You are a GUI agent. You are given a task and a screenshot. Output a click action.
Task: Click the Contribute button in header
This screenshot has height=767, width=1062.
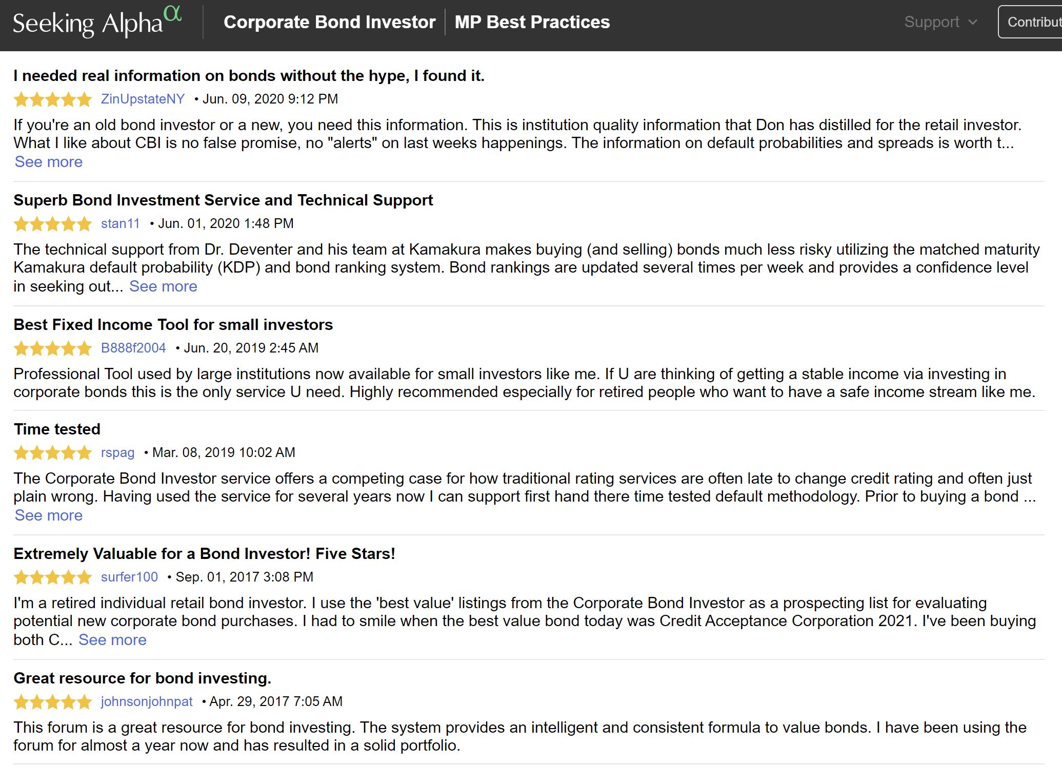[1030, 22]
